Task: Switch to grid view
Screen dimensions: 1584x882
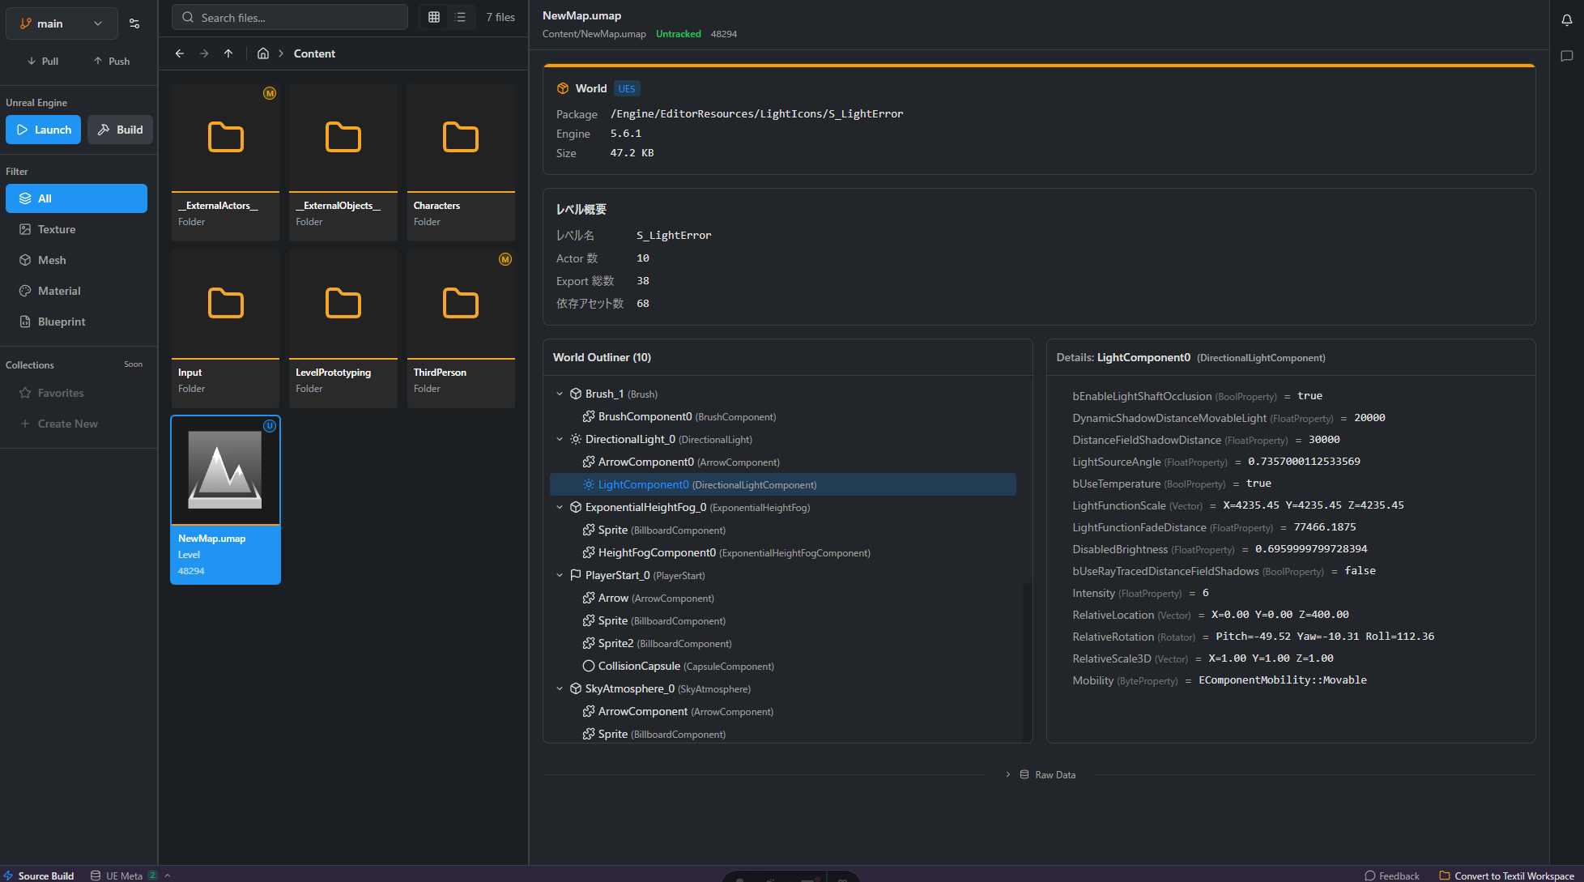Action: pyautogui.click(x=434, y=17)
